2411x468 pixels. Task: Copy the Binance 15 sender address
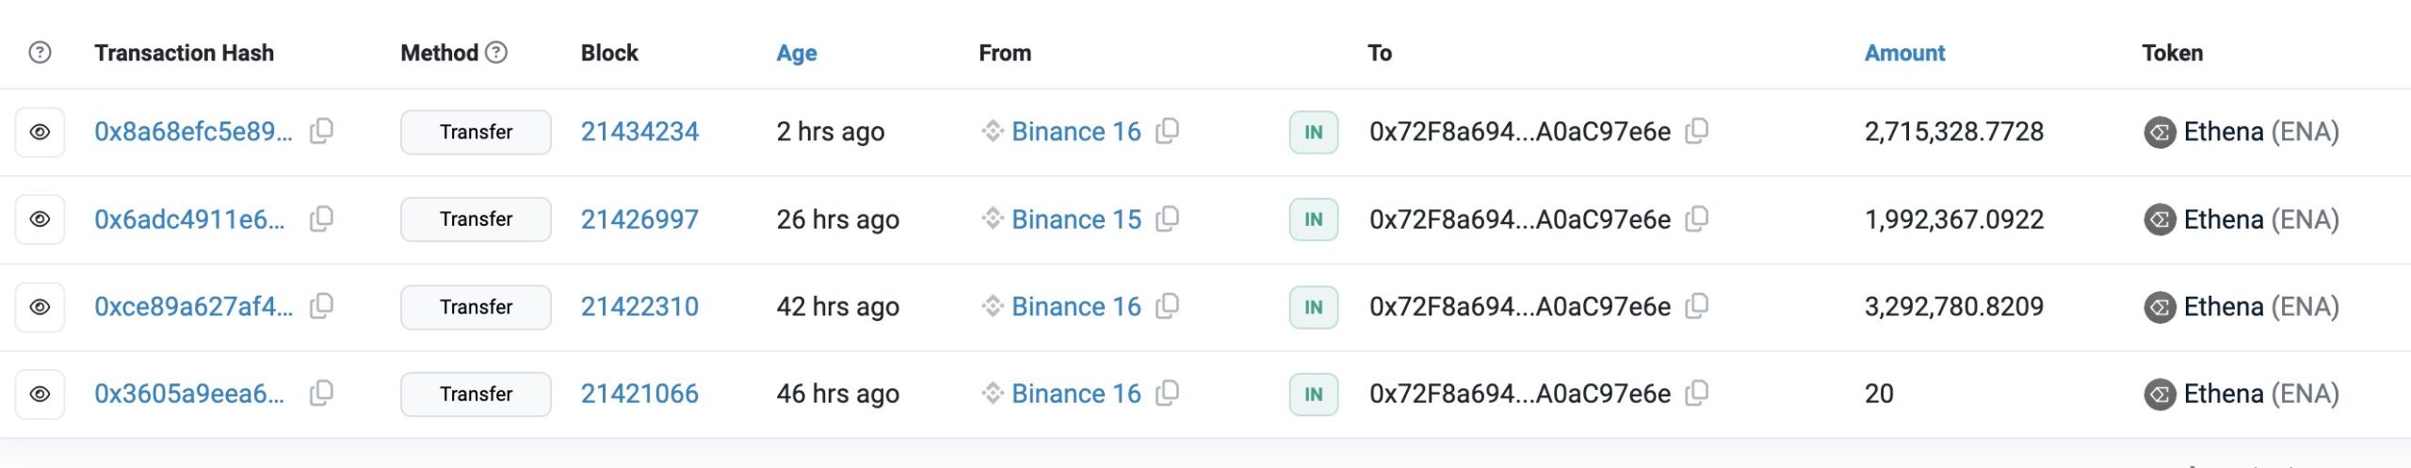coord(1167,219)
